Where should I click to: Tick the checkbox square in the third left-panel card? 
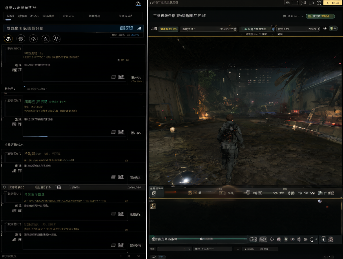pyautogui.click(x=113, y=177)
